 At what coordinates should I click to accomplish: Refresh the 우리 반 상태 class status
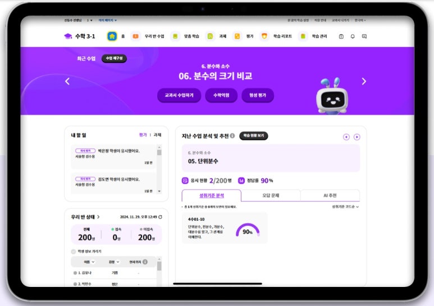160,217
